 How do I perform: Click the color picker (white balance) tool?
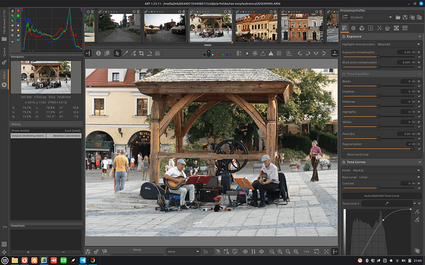point(124,53)
